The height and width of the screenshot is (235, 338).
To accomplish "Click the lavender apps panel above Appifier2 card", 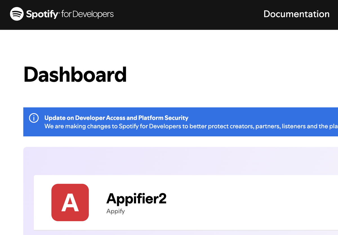I will (169, 161).
